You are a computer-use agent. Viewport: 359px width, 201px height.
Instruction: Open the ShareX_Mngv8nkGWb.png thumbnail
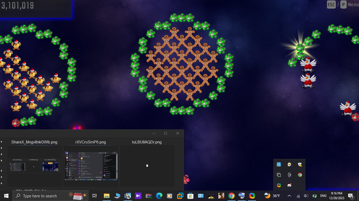tap(34, 166)
